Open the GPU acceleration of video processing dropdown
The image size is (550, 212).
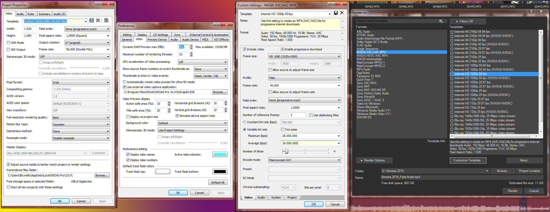203,62
